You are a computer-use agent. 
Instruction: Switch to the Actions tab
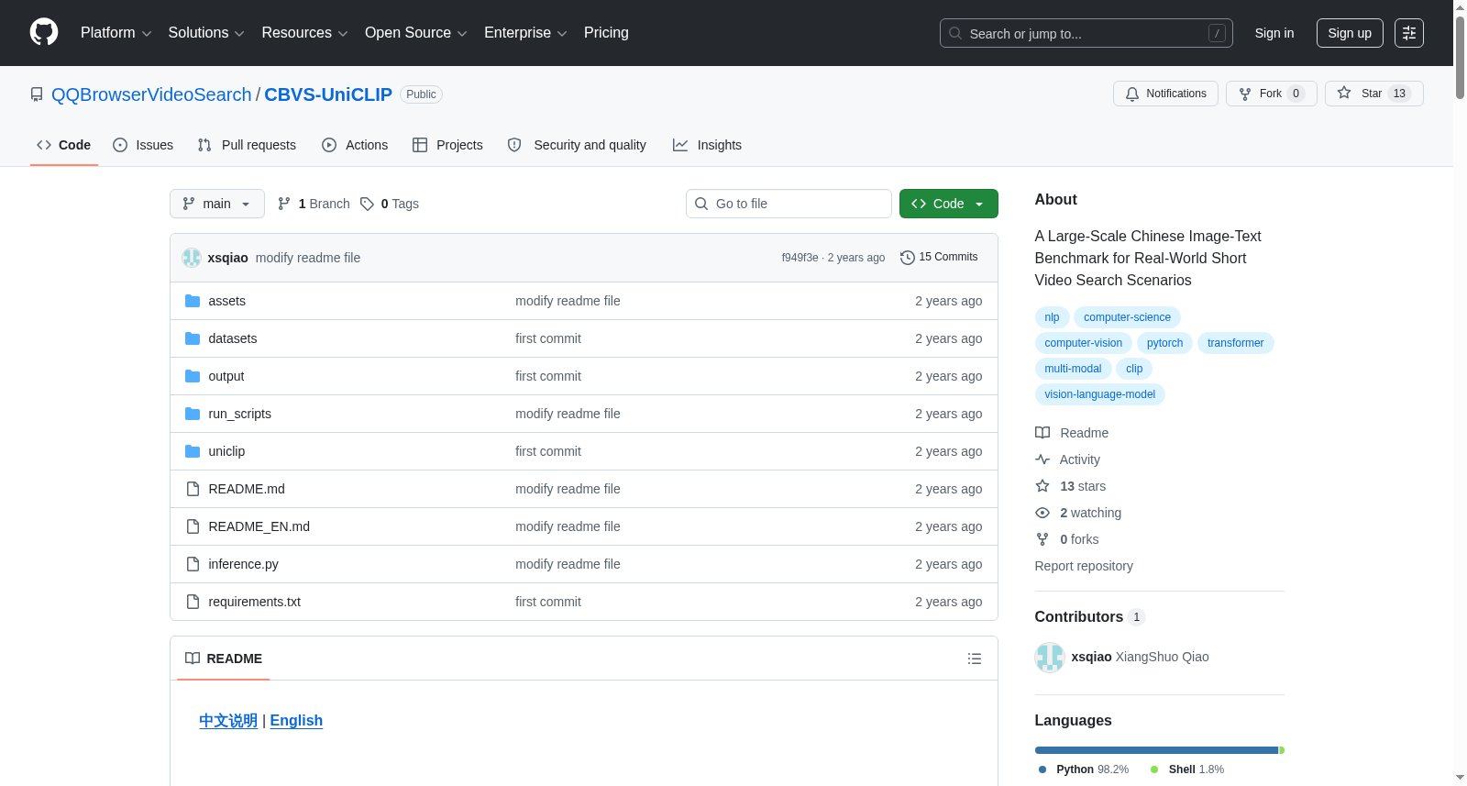(x=355, y=145)
